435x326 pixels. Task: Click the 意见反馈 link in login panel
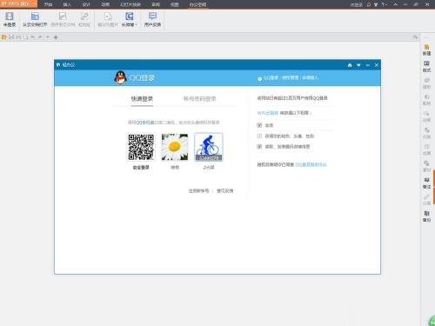(x=225, y=190)
